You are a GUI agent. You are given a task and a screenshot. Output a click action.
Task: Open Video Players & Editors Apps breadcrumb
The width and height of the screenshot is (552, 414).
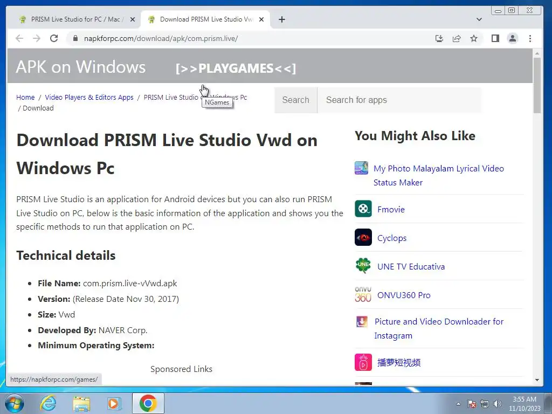coord(89,97)
